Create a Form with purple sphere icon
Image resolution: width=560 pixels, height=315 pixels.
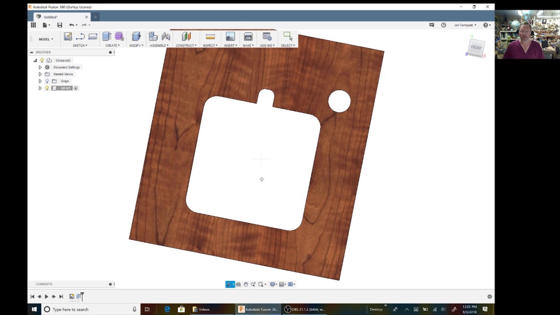(119, 37)
